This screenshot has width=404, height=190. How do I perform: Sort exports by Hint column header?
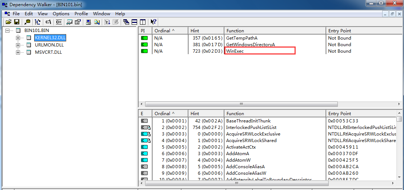[x=206, y=114]
